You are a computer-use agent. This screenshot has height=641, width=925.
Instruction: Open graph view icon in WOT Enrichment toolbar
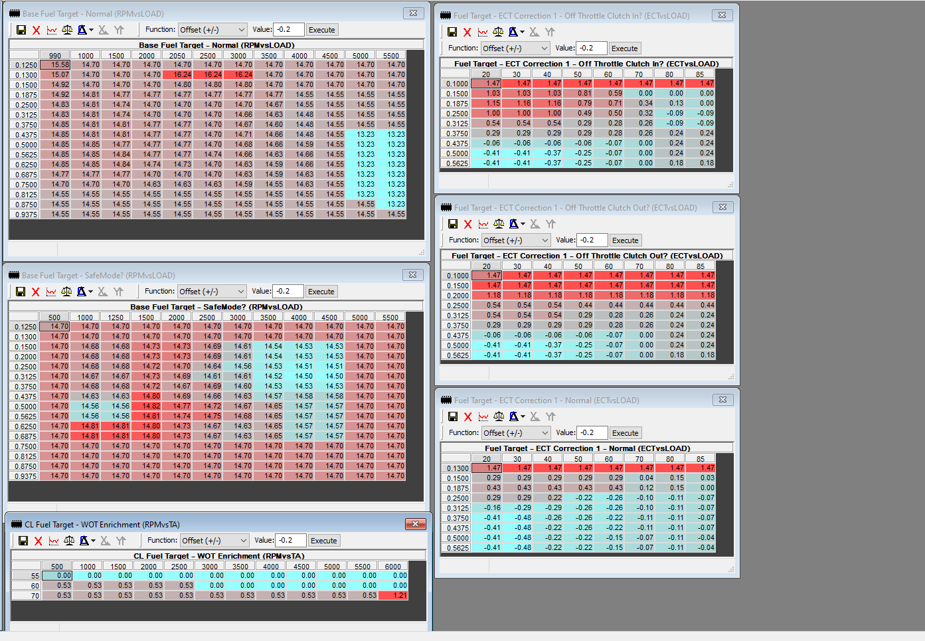(54, 541)
